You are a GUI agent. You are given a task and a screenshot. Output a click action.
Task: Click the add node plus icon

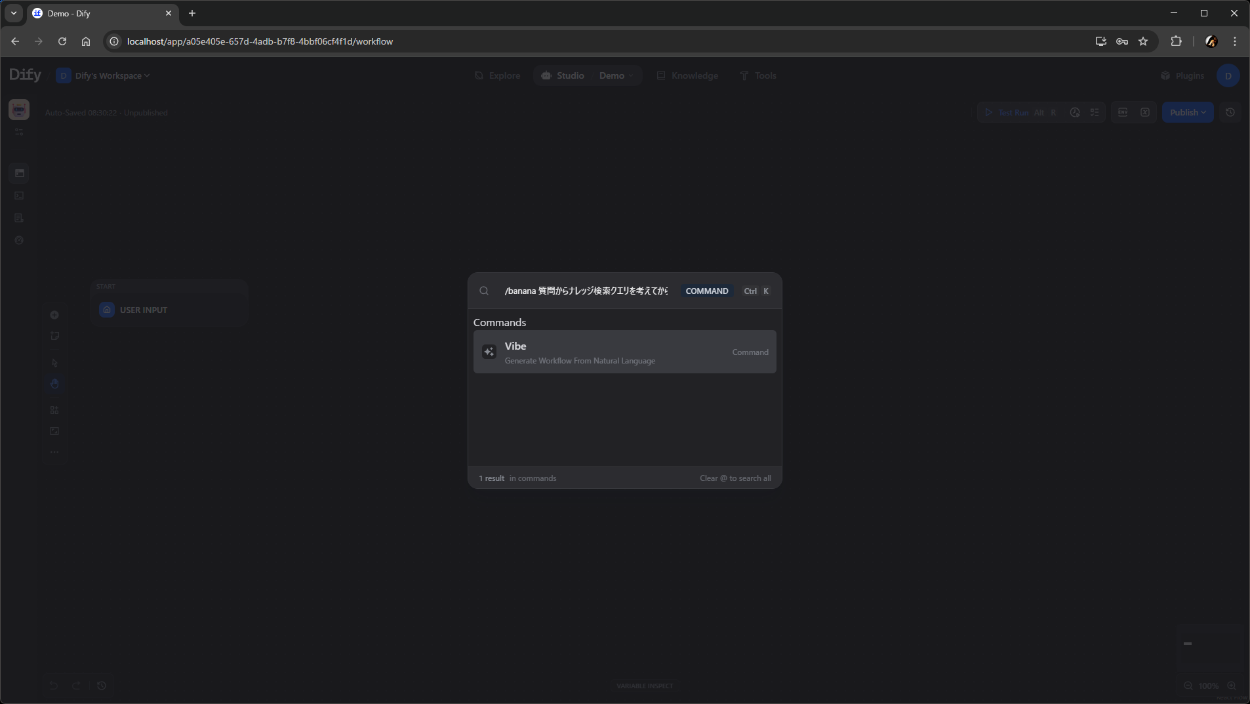(x=54, y=315)
